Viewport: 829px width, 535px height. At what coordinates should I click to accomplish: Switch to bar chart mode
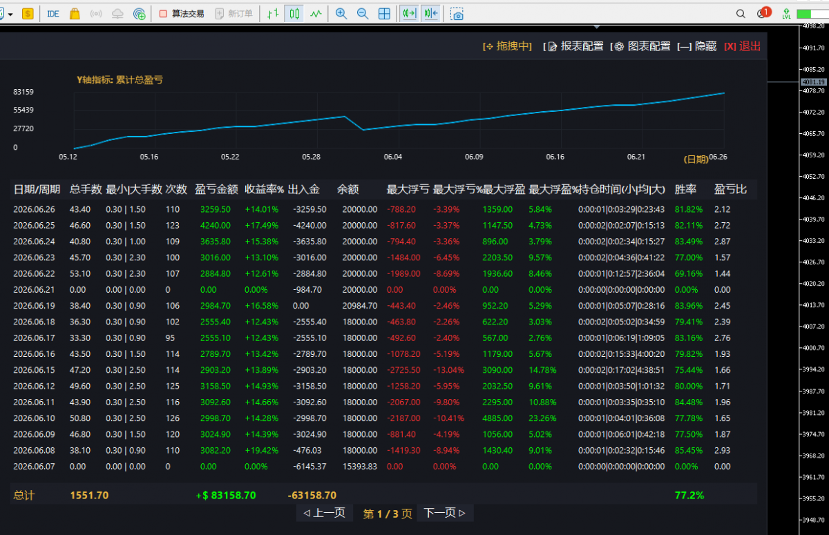click(274, 13)
